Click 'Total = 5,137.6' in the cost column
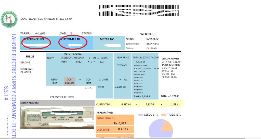The width and height of the screenshot is (261, 139). [142, 96]
